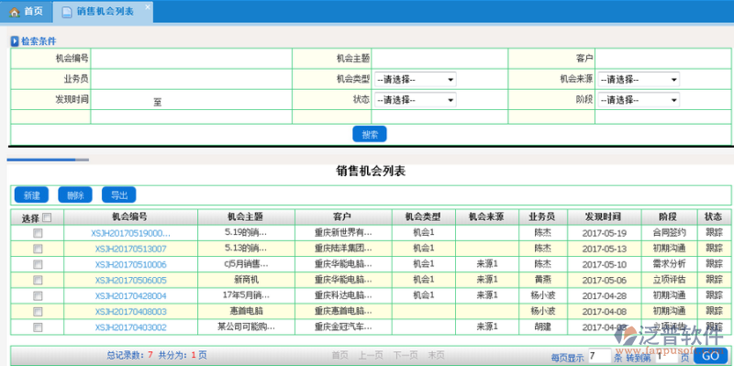This screenshot has width=734, height=366.
Task: Open the 状态 dropdown
Action: (x=415, y=100)
